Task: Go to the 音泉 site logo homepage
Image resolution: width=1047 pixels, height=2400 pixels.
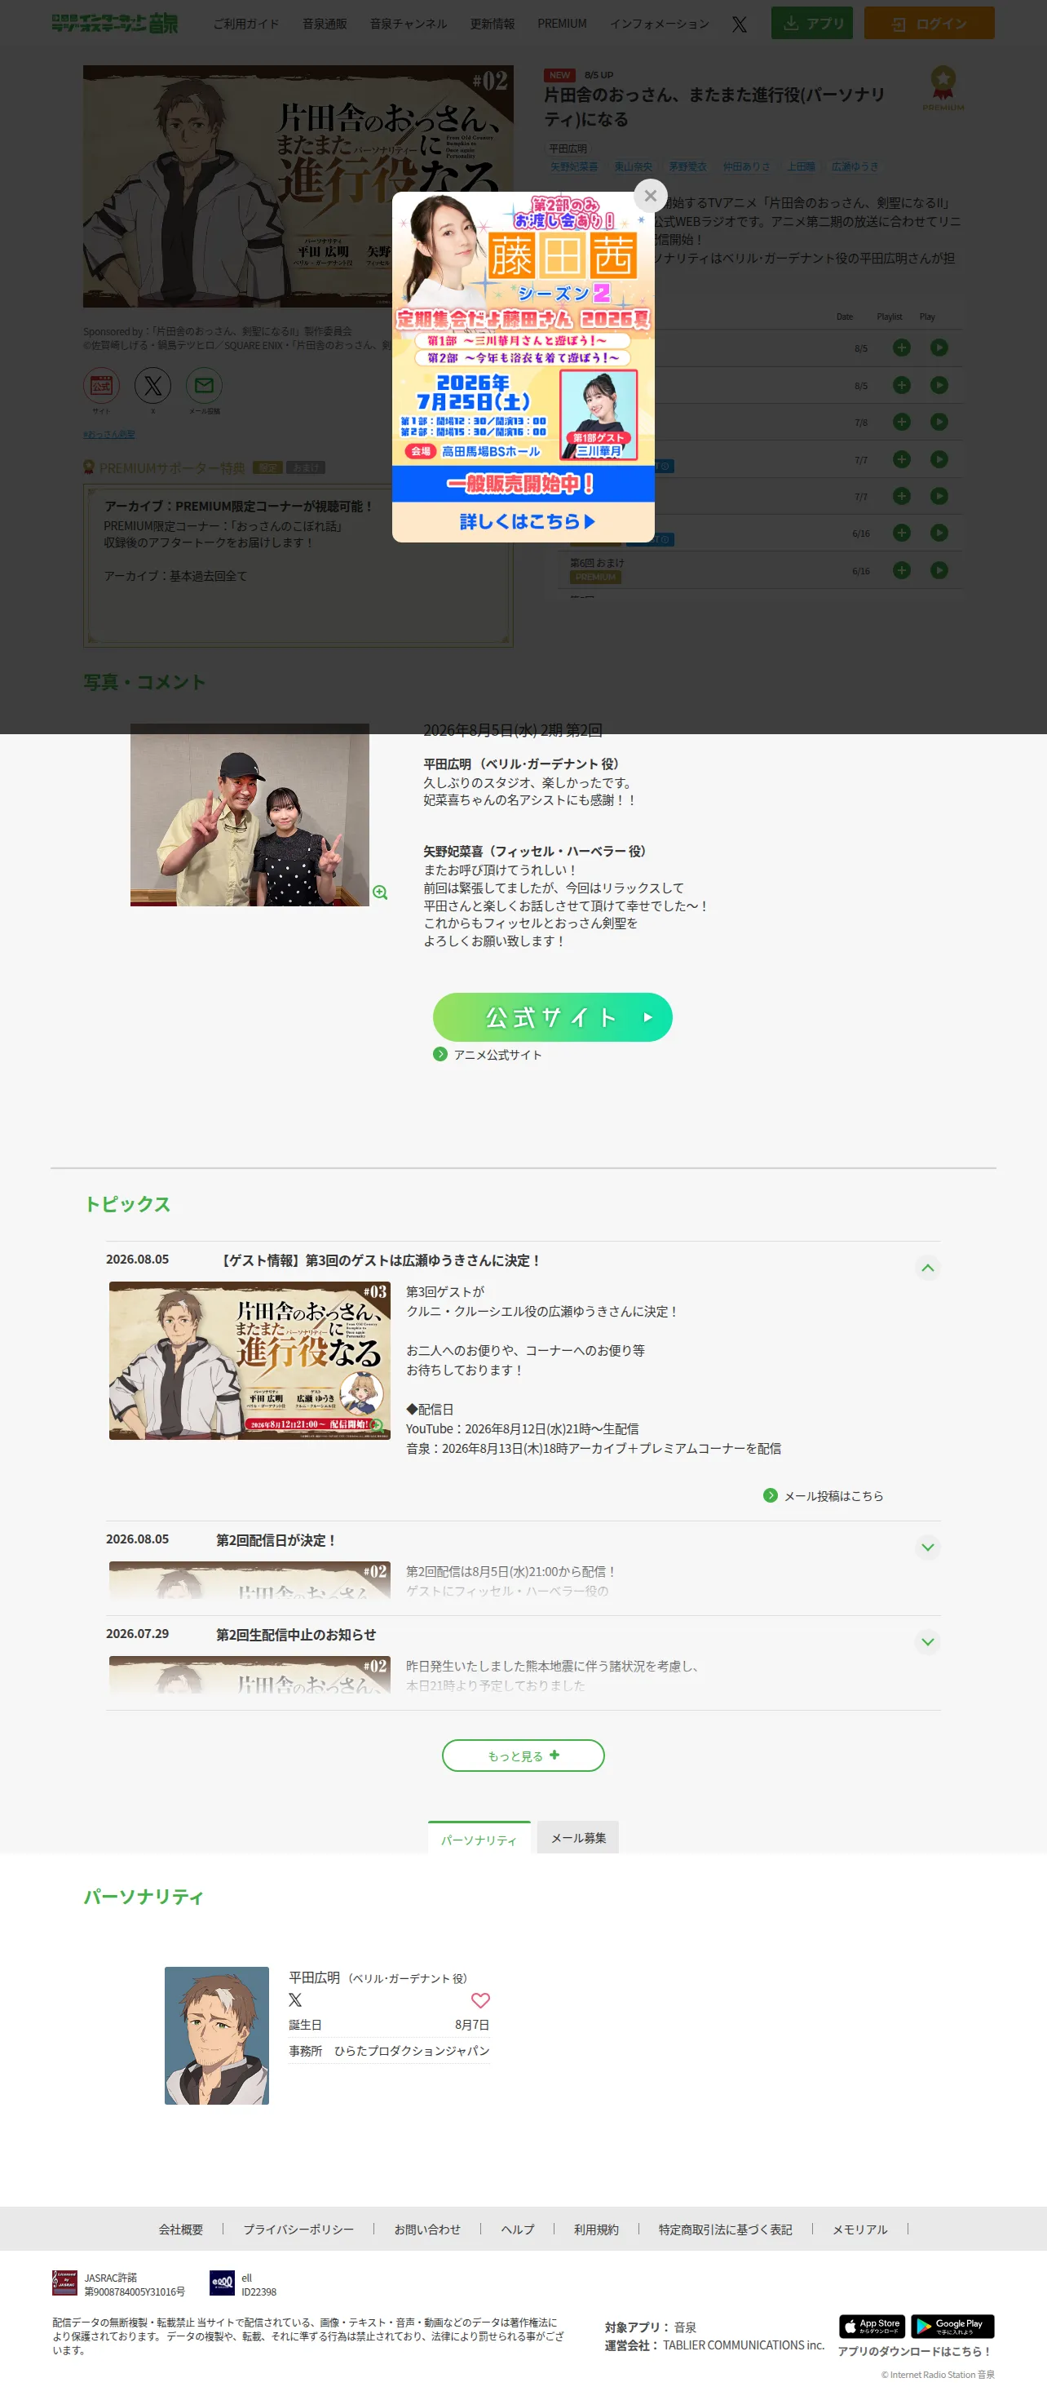Action: [x=115, y=24]
